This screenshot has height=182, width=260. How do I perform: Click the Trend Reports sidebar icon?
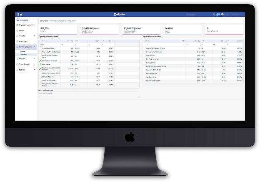click(x=17, y=64)
